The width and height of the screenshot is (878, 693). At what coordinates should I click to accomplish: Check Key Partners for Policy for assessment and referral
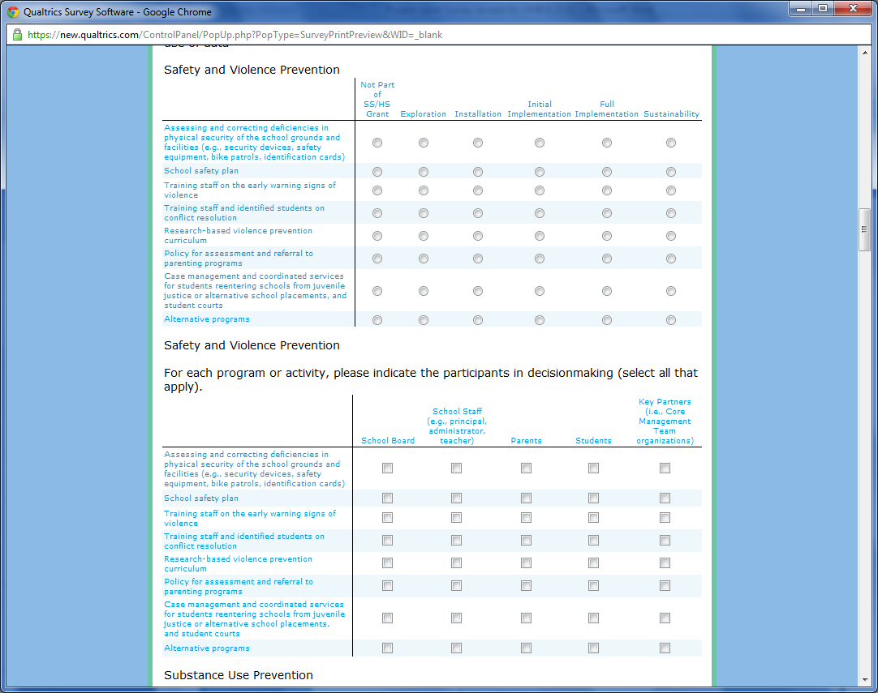click(665, 586)
